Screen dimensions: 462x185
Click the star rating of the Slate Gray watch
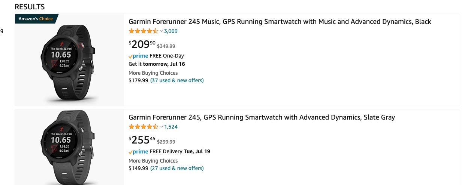click(x=144, y=127)
